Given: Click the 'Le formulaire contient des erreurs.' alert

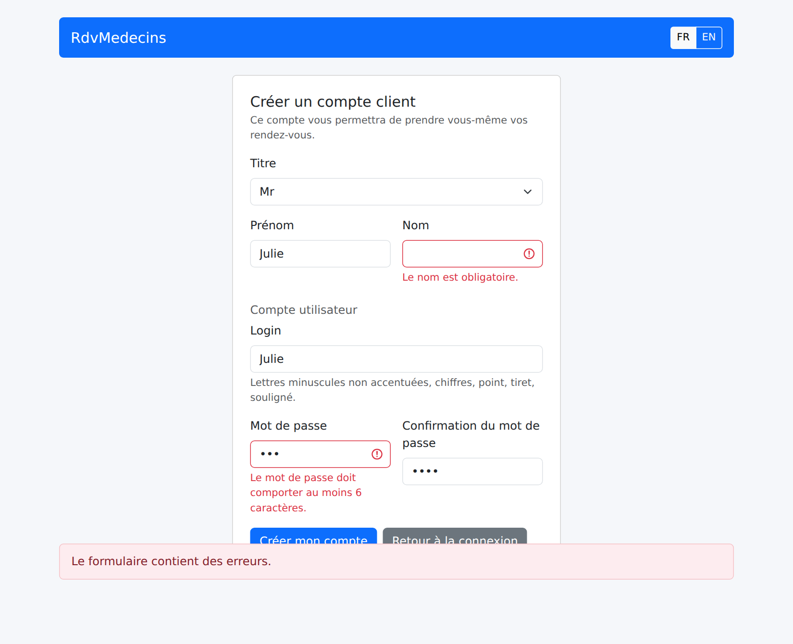Looking at the screenshot, I should coord(396,561).
